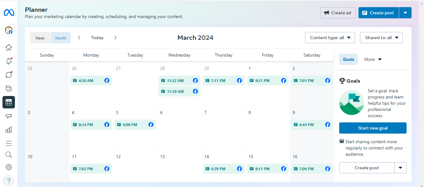The image size is (424, 187).
Task: Open Notifications bell icon
Action: (x=9, y=61)
